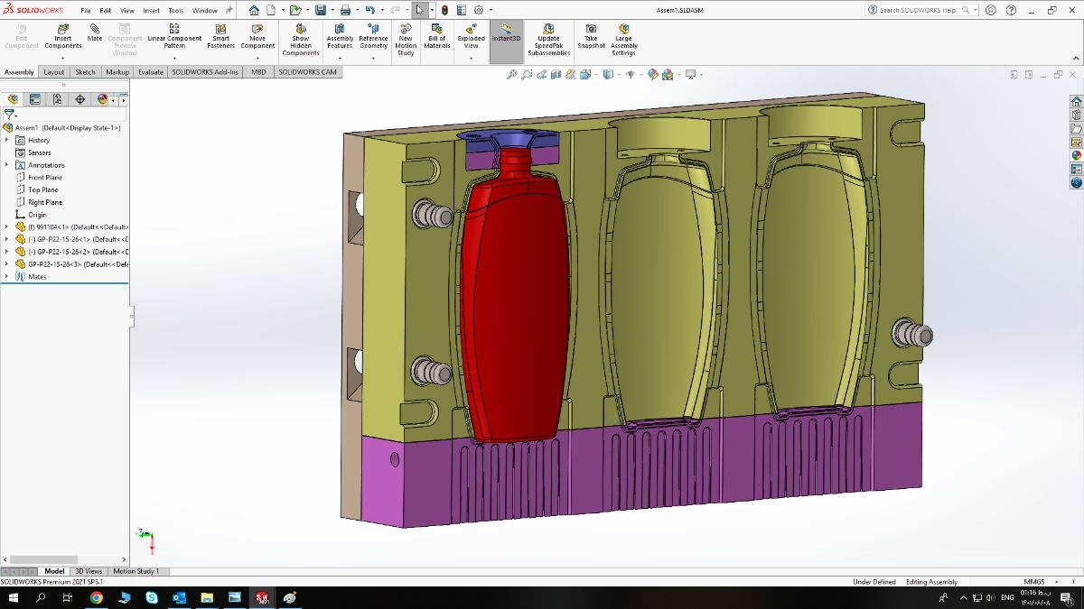Viewport: 1084px width, 609px height.
Task: Open Chrome from the Windows taskbar
Action: coord(96,598)
